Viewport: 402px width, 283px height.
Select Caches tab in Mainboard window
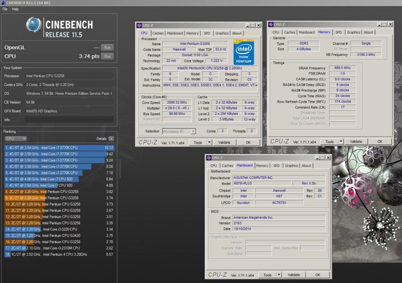(x=227, y=165)
